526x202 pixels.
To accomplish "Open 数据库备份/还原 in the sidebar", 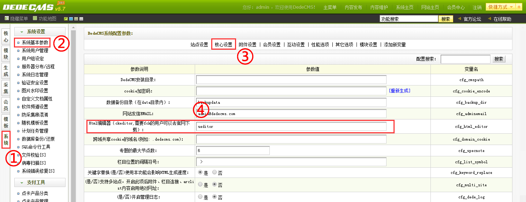I will point(38,139).
